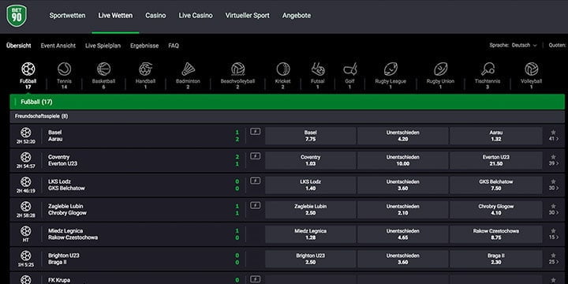Bet on Everton U23 at 21.50
This screenshot has height=284, width=568.
click(496, 160)
